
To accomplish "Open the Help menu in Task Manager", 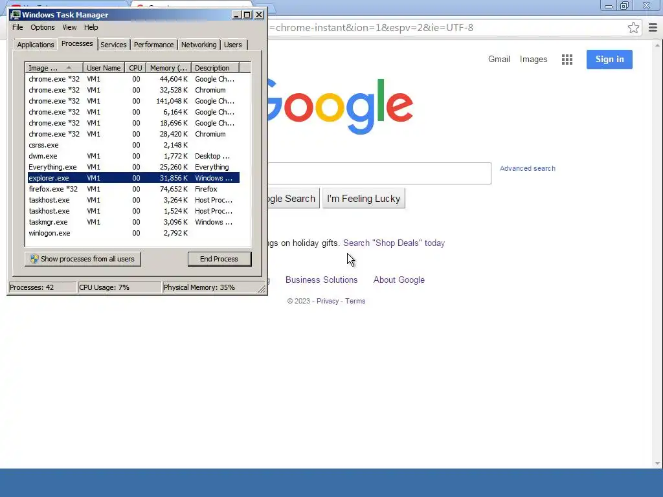I will (x=91, y=27).
